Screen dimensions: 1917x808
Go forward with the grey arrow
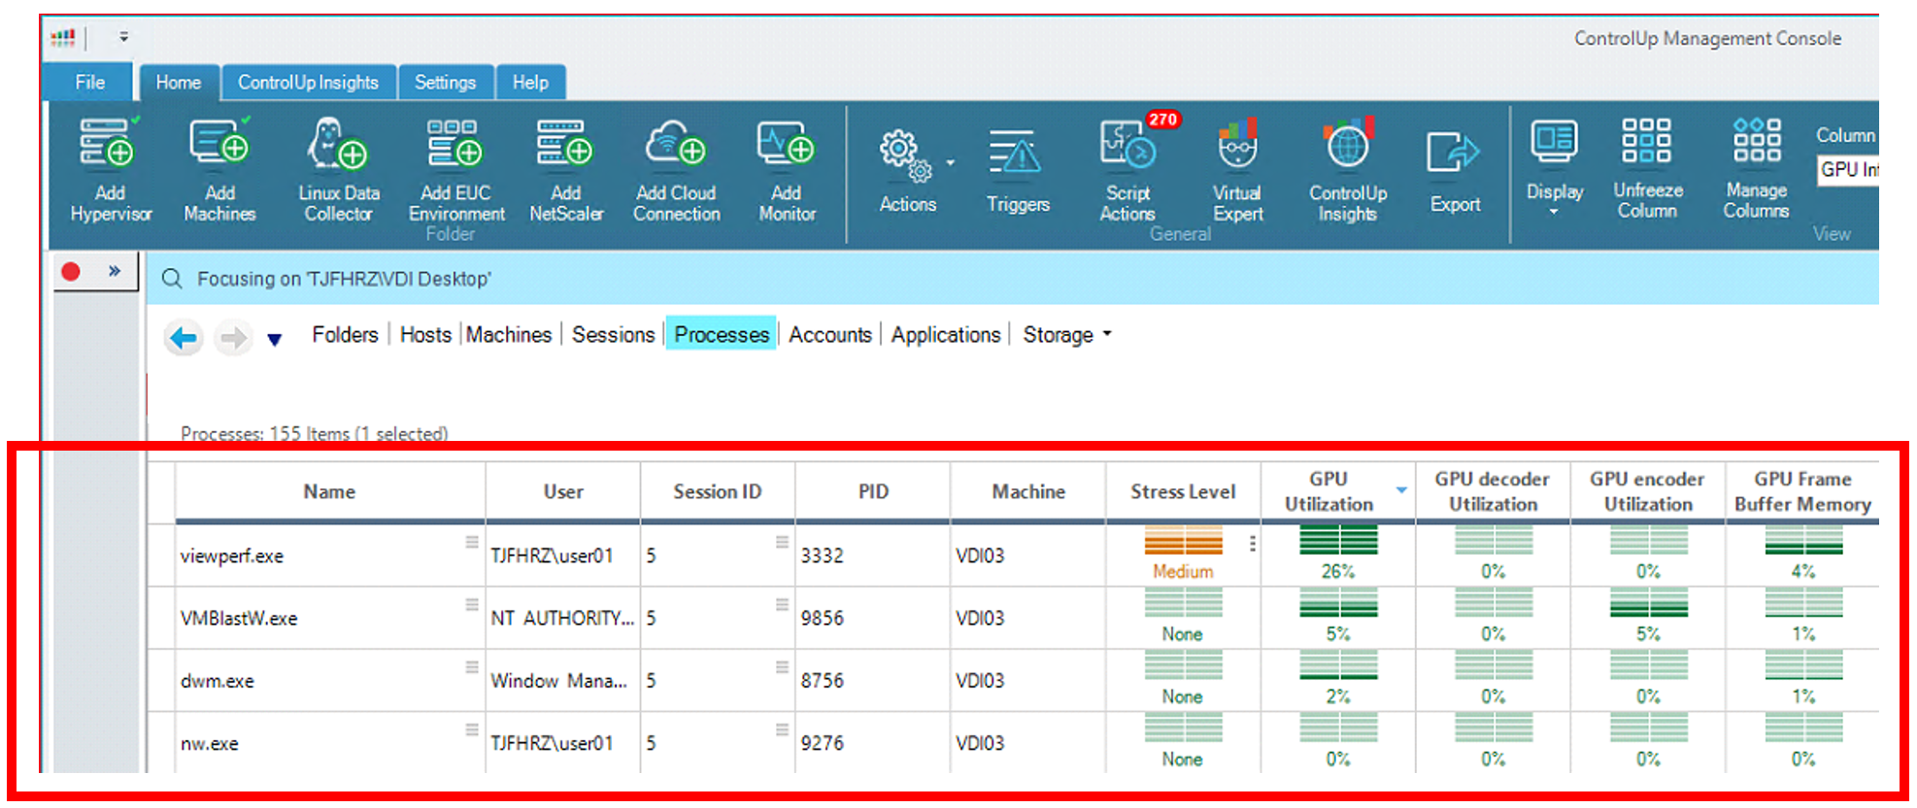(233, 338)
